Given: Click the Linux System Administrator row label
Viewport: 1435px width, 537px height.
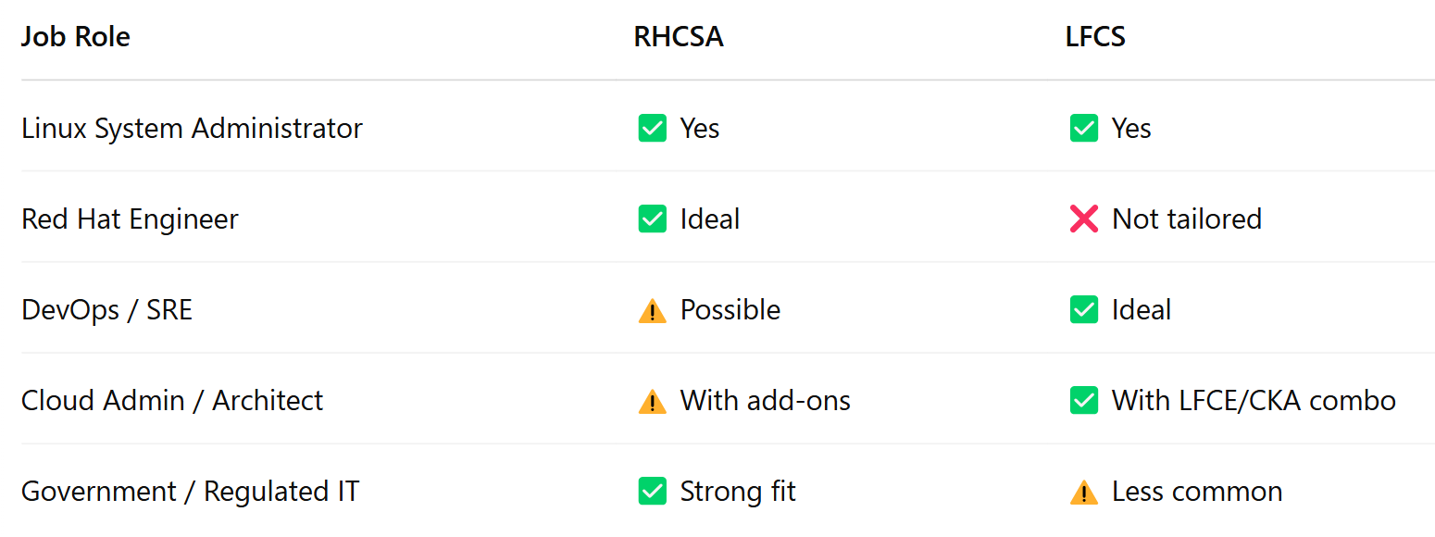Looking at the screenshot, I should point(192,128).
